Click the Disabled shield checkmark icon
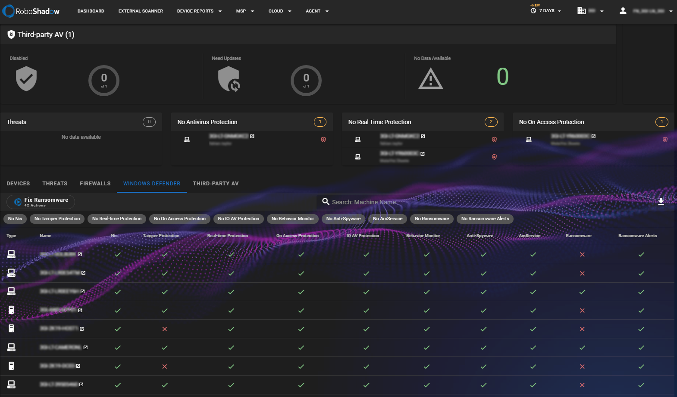 tap(26, 78)
